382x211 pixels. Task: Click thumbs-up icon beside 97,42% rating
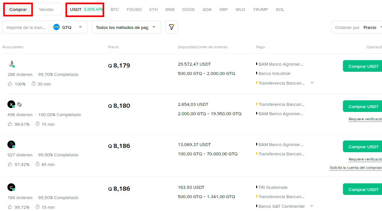(10, 164)
